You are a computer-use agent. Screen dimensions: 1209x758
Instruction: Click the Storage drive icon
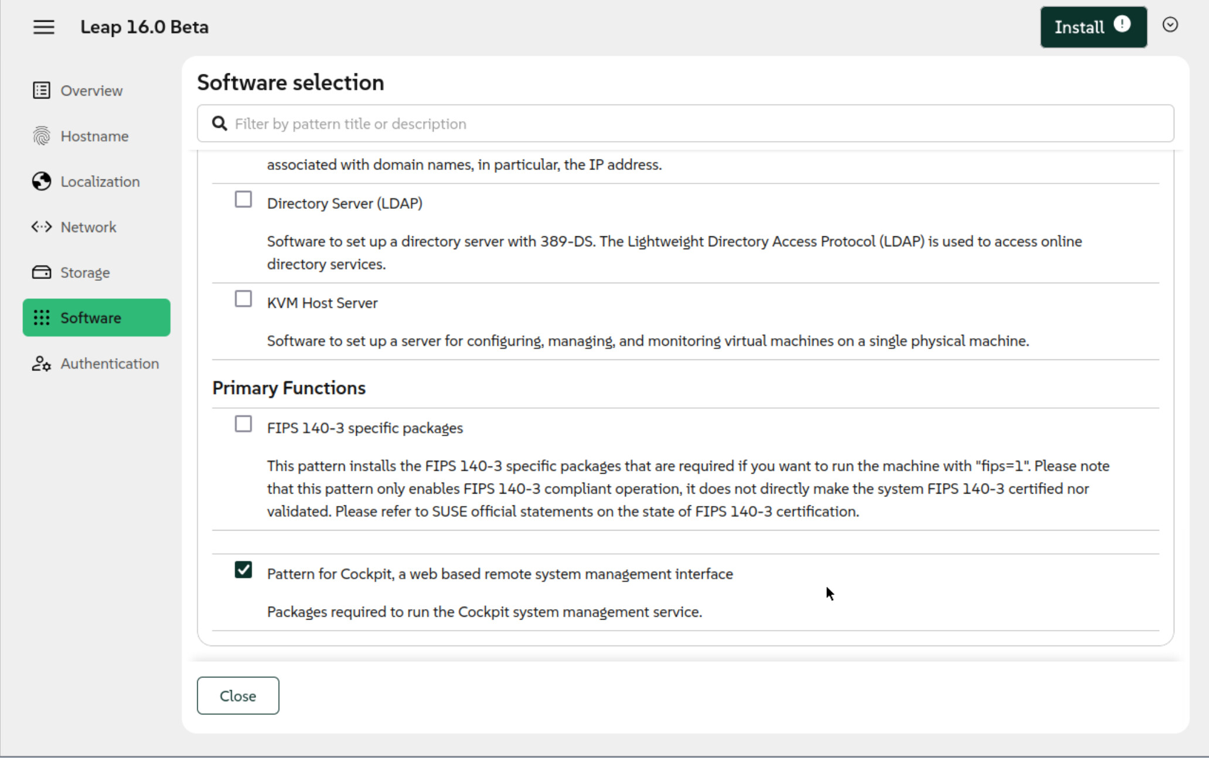click(x=41, y=273)
